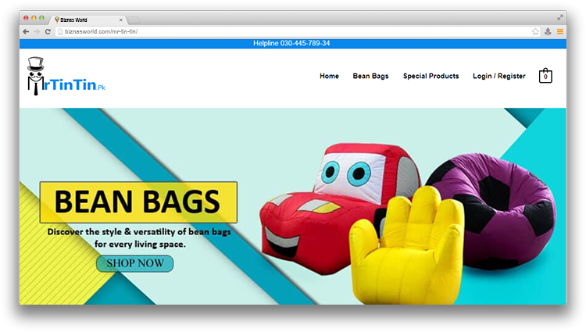The image size is (586, 332).
Task: Close the Biznas World tab
Action: [120, 18]
